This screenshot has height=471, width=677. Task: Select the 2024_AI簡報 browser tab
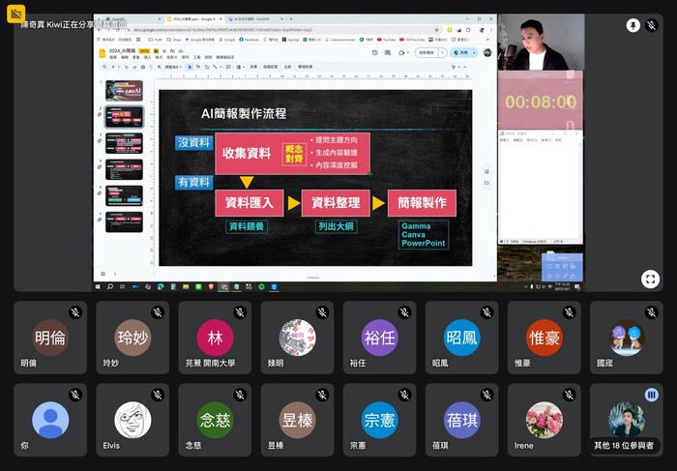tap(193, 18)
